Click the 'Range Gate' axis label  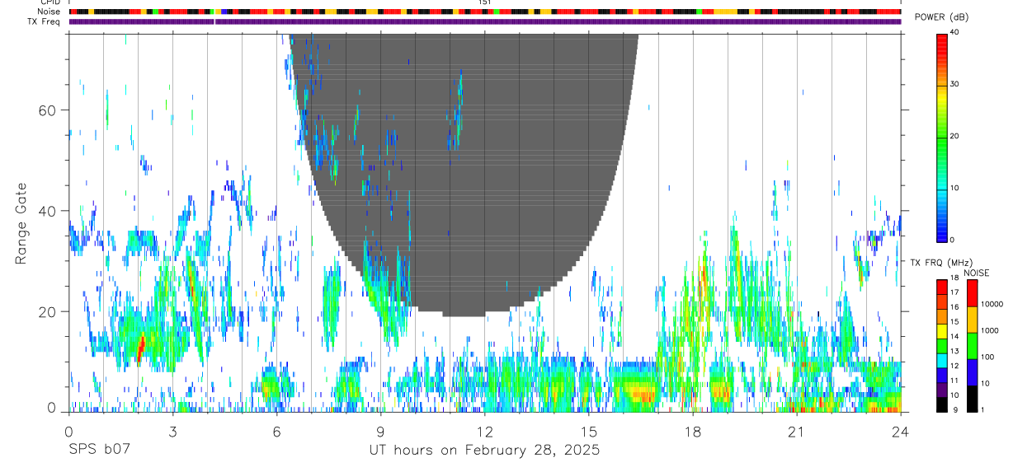(21, 223)
